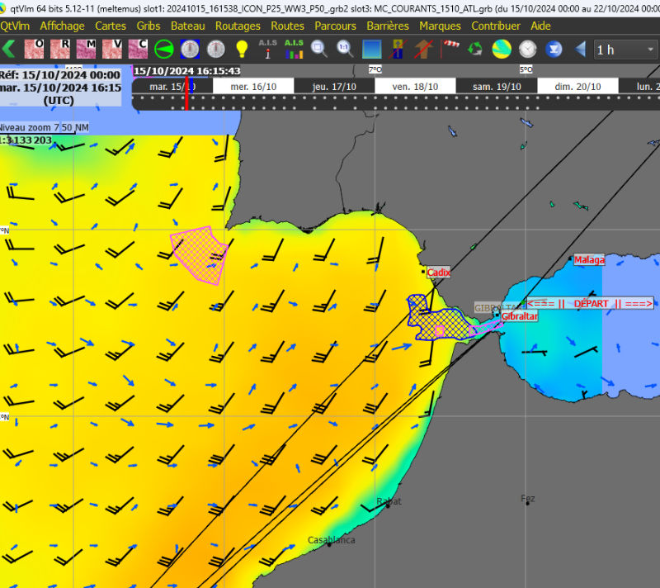
Task: Toggle the 'O' chart layer icon
Action: point(35,50)
